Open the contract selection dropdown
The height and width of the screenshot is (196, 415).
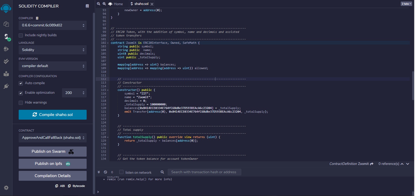coord(53,138)
